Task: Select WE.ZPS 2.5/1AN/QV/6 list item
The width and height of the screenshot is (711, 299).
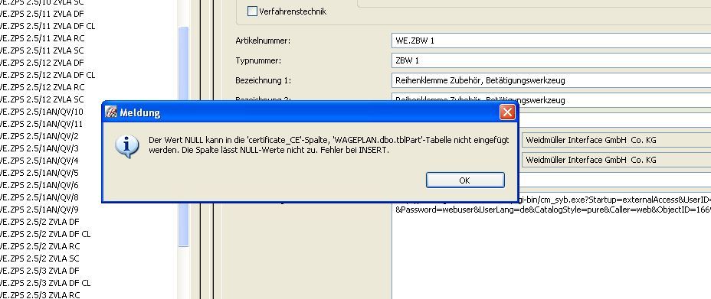Action: point(39,185)
